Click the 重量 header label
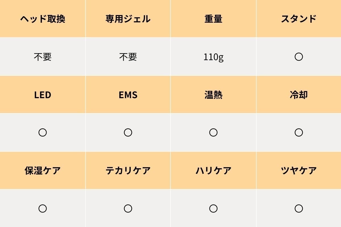The image size is (341, 227). click(213, 19)
